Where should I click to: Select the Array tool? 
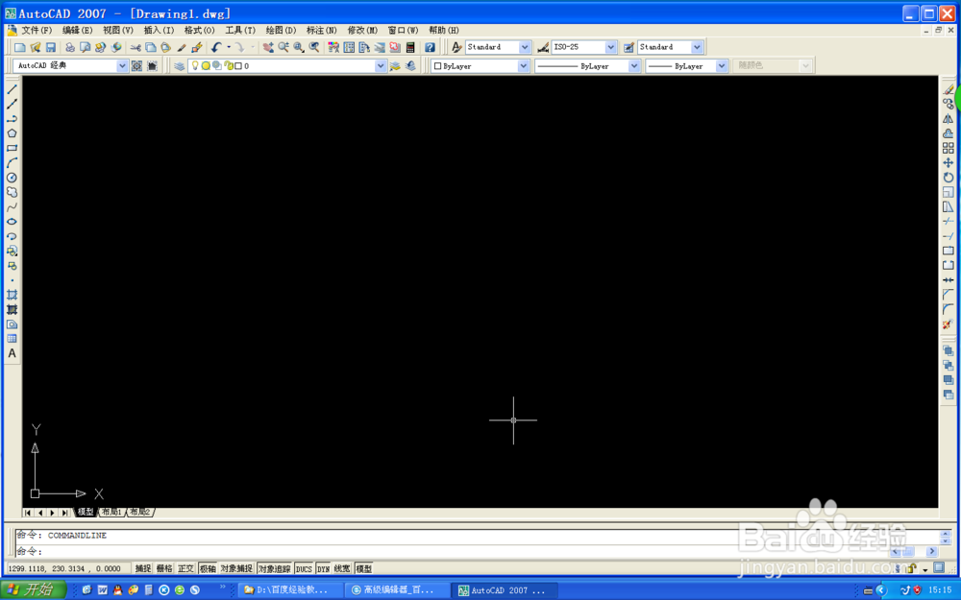pos(949,148)
